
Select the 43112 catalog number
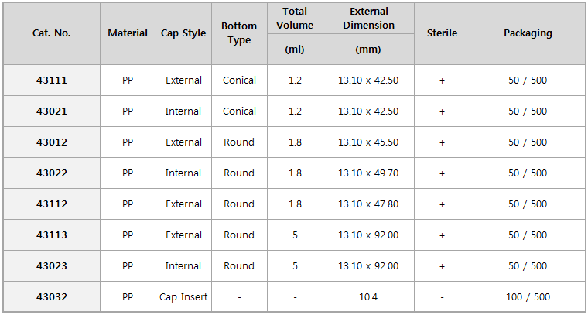[52, 204]
